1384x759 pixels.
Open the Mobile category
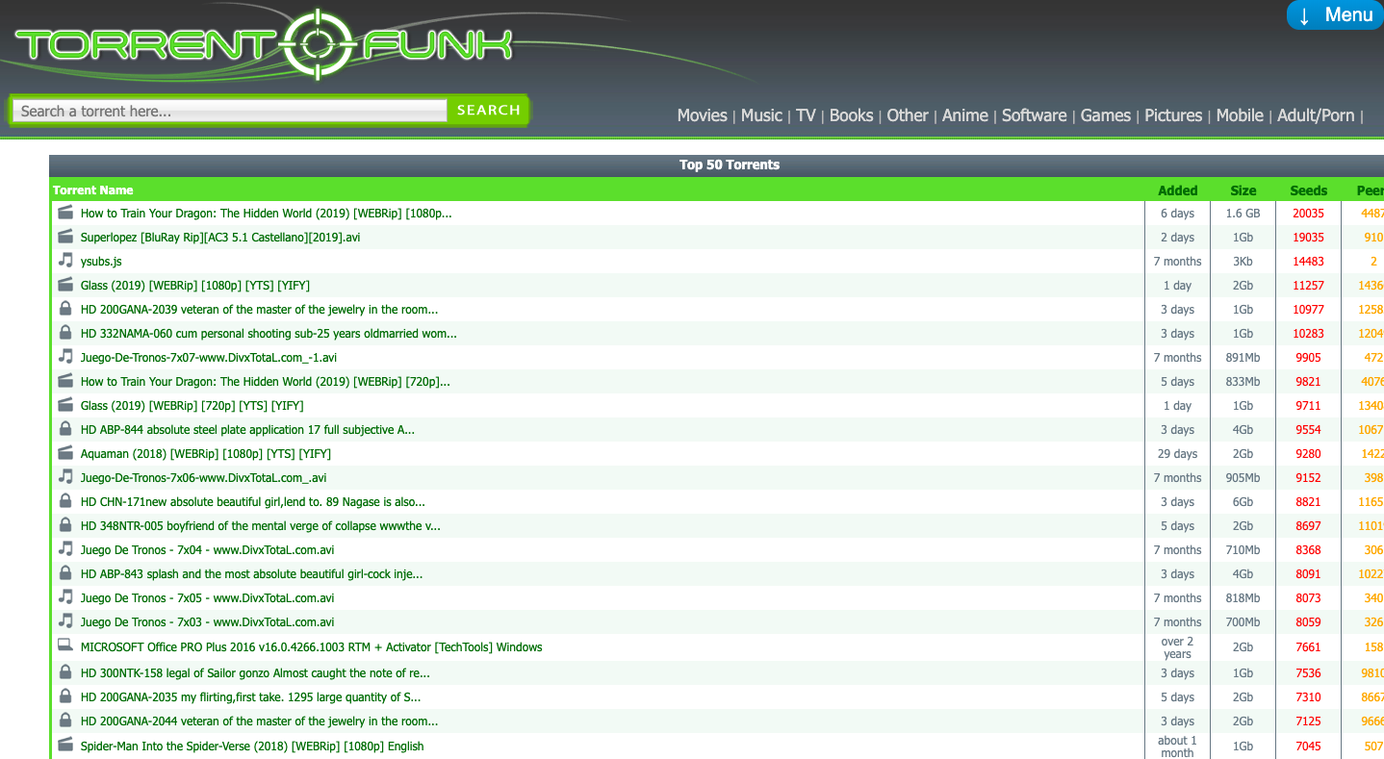1240,115
